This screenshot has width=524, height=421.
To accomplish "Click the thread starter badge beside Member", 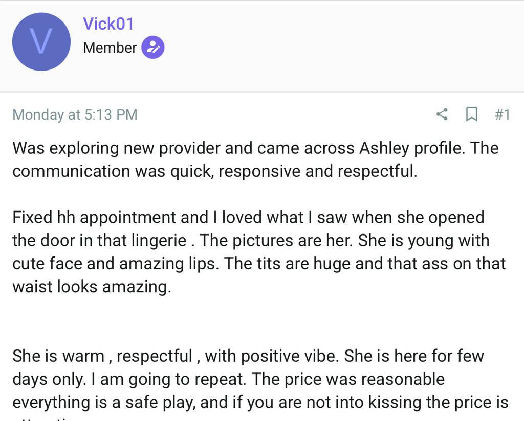I will (152, 48).
